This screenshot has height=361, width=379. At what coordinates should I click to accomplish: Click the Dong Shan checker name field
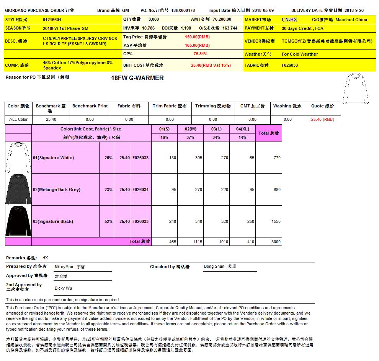click(x=220, y=267)
